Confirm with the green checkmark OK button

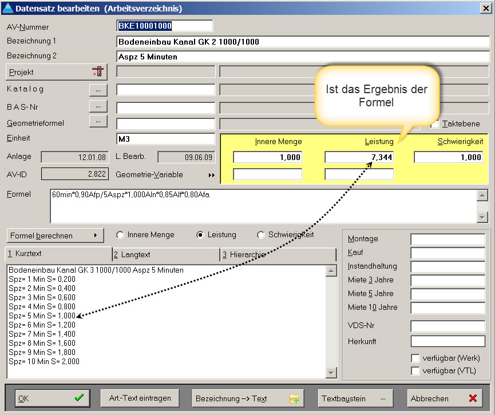(x=53, y=398)
